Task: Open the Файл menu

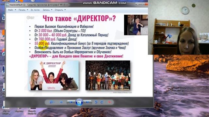Action: [10, 10]
